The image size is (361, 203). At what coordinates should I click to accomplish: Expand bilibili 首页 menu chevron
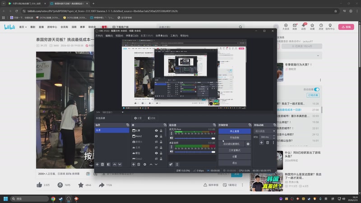coord(26,27)
